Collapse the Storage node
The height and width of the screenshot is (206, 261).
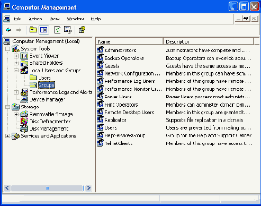point(7,107)
